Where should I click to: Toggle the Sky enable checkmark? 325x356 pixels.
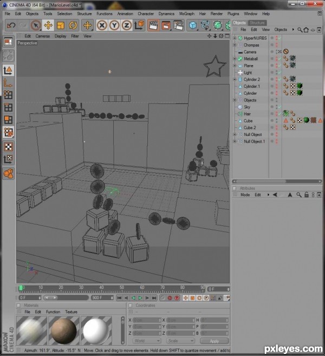[x=280, y=107]
